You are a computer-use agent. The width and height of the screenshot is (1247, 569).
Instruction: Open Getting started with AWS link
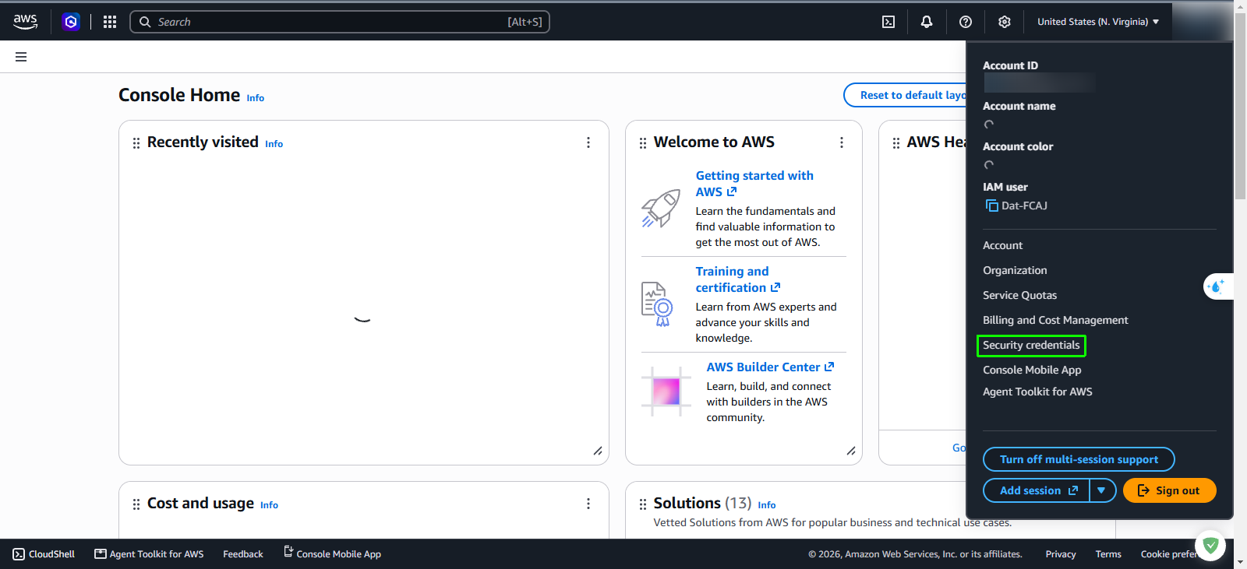point(754,184)
